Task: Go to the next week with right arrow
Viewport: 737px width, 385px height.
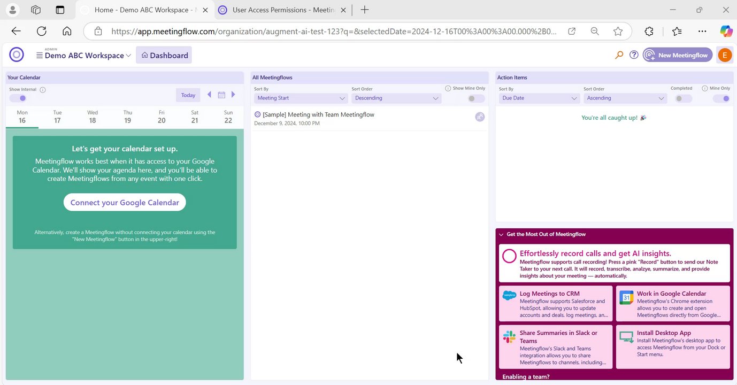Action: pyautogui.click(x=233, y=95)
